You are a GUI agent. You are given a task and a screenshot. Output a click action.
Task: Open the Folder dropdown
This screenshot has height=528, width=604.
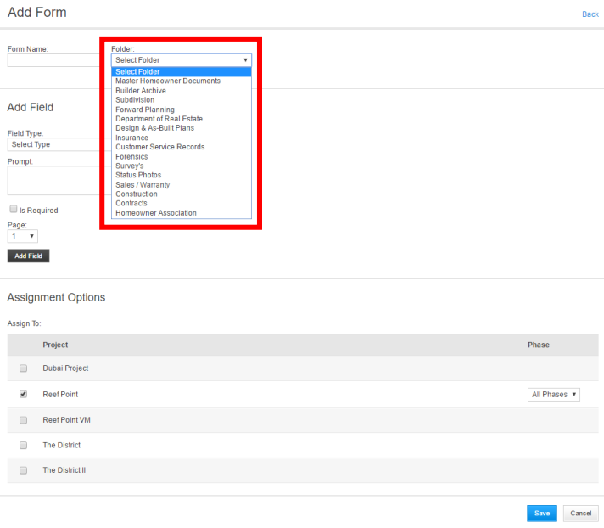tap(182, 60)
